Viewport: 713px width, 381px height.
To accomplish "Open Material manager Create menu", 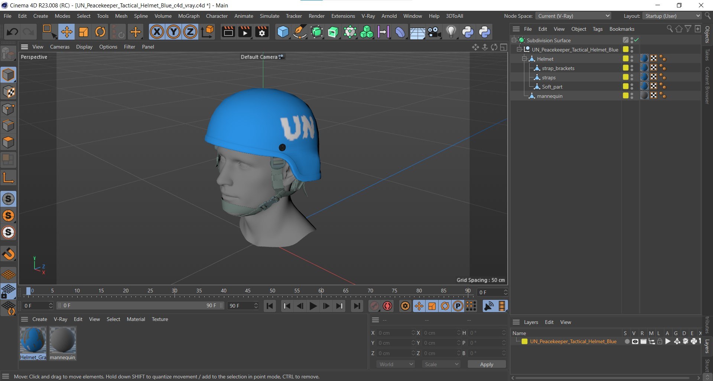I will [x=39, y=319].
